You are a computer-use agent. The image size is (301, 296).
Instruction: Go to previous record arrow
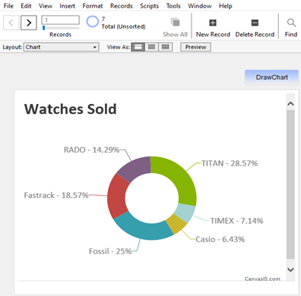pos(11,23)
